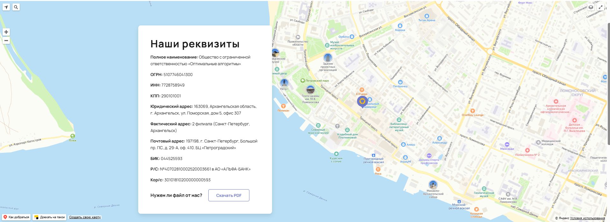This screenshot has width=610, height=222.
Task: Select Северный морской музей icon
Action: 318,125
